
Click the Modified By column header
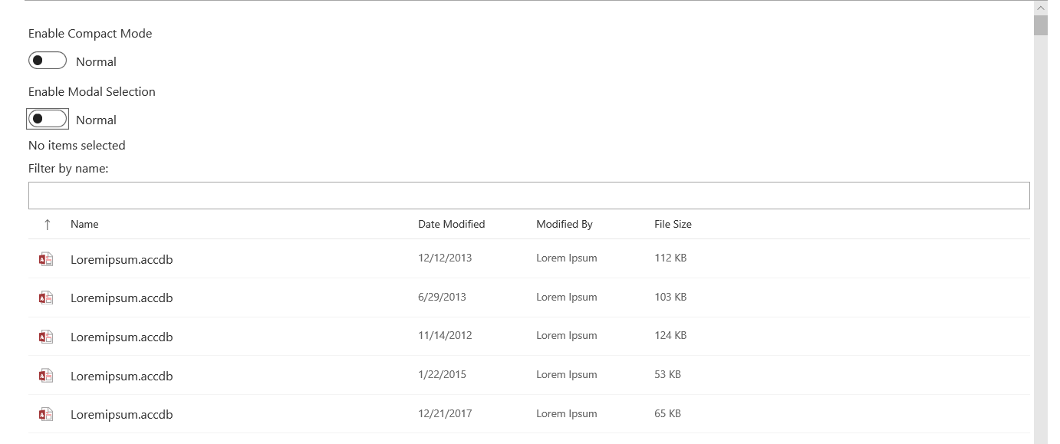(x=565, y=224)
